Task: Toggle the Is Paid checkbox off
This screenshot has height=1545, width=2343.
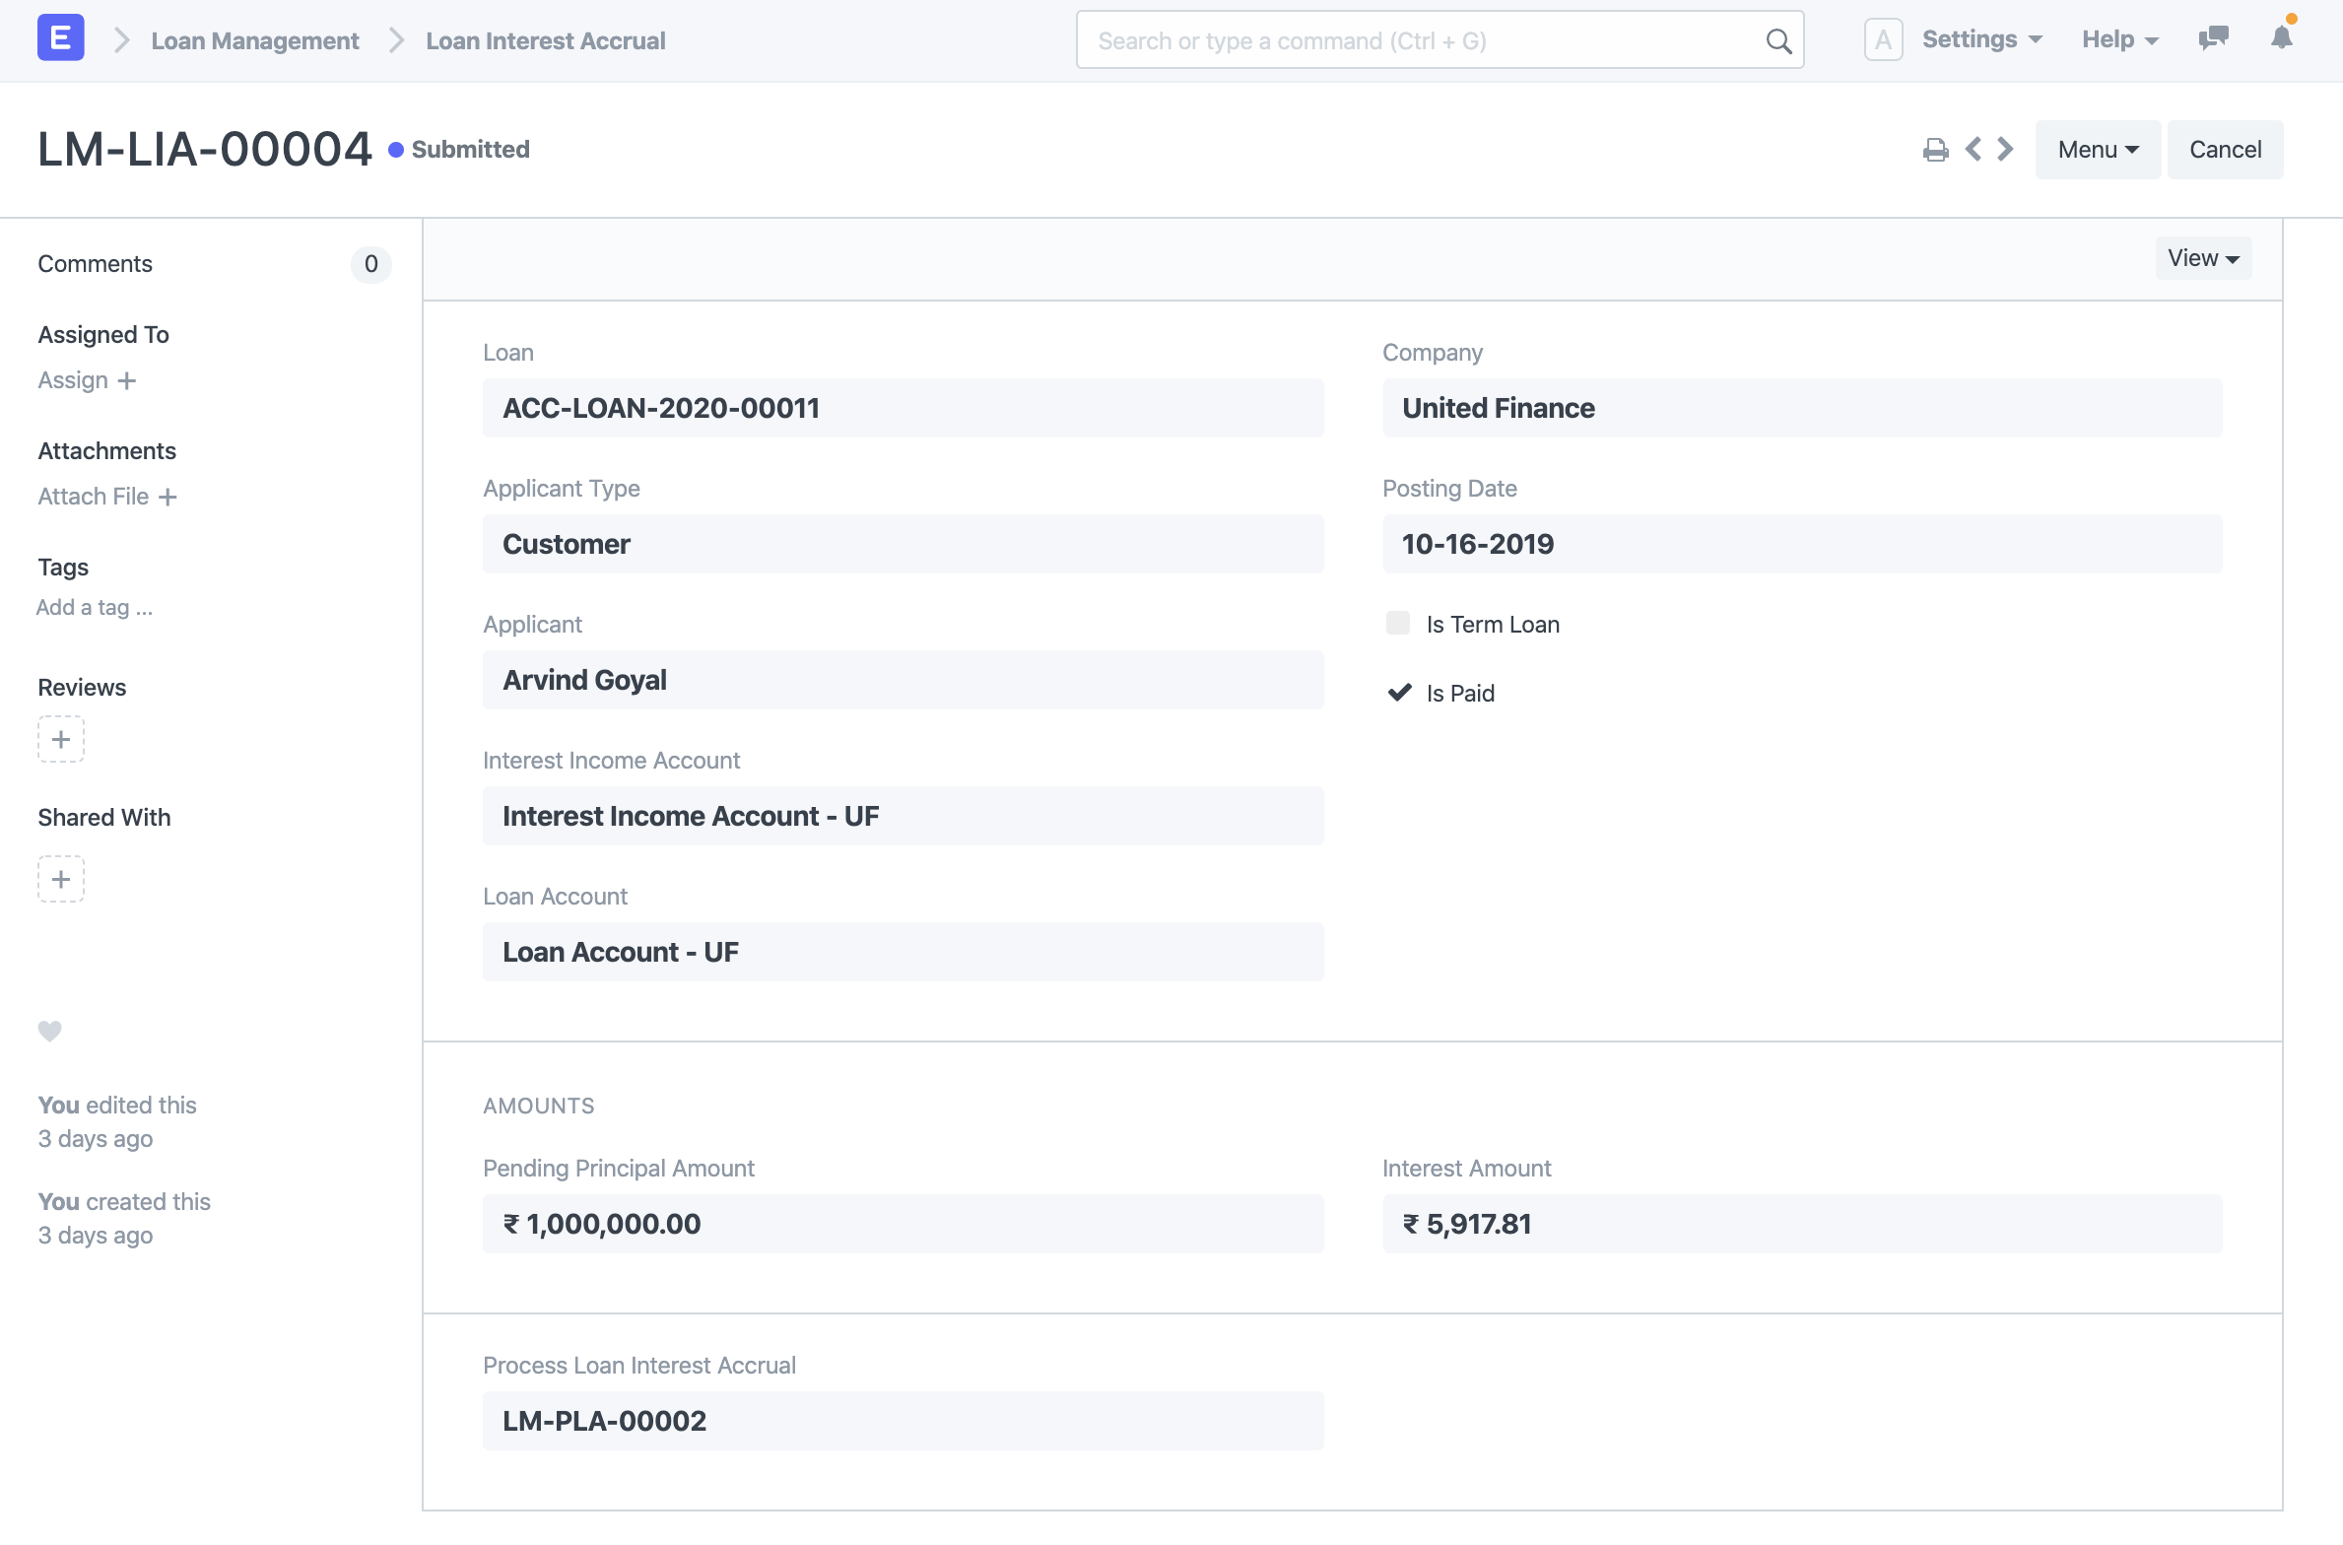Action: [1398, 692]
